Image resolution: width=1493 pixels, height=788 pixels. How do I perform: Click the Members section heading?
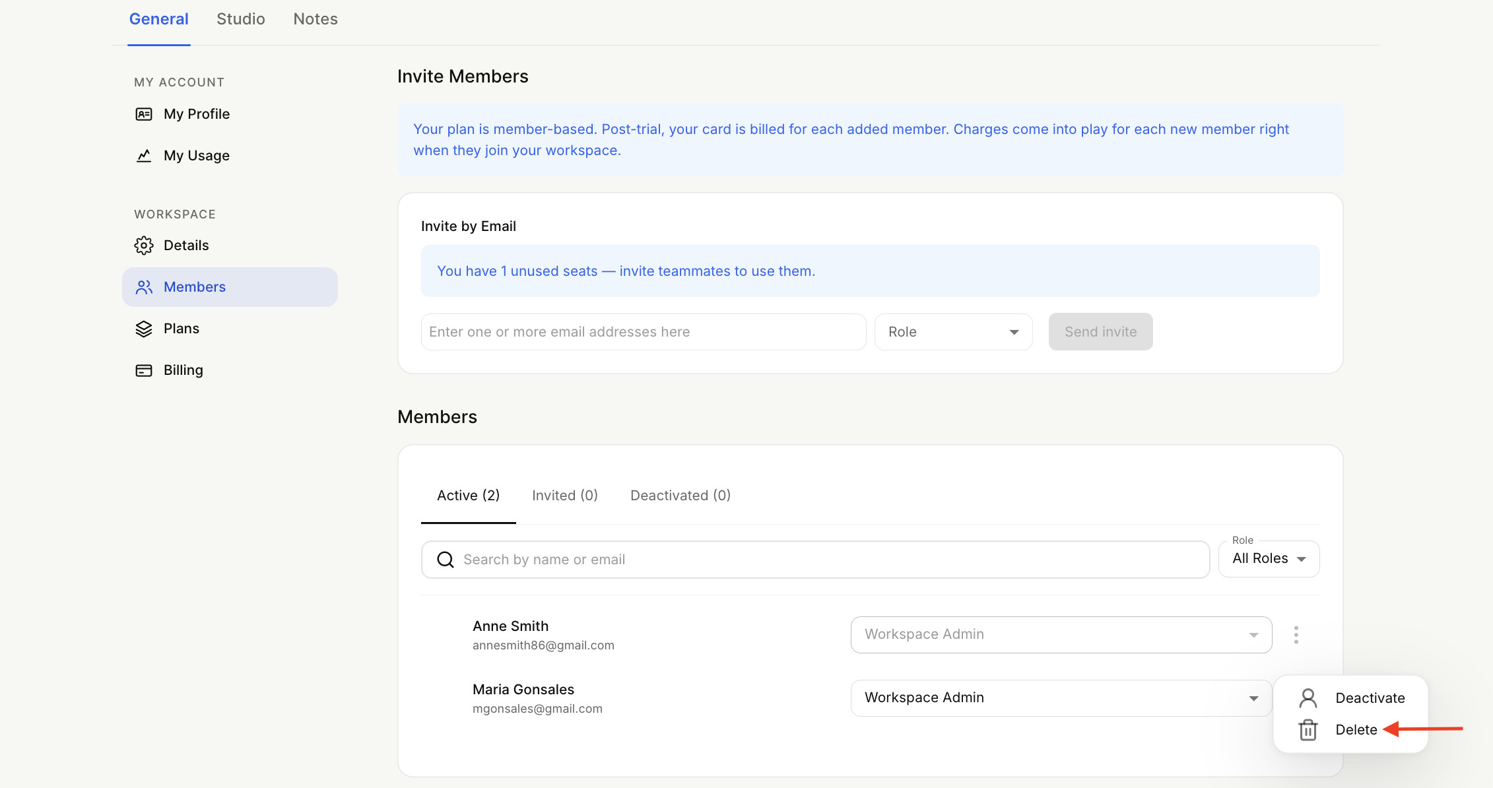point(437,417)
